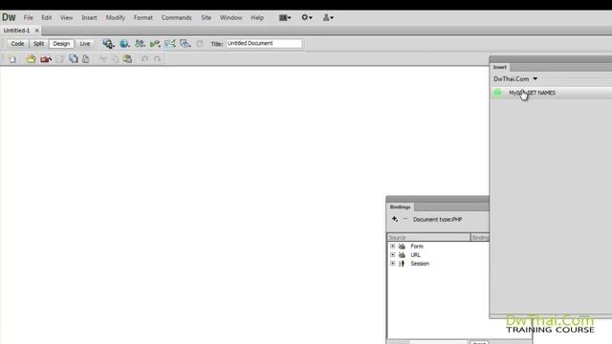
Task: Click in the document Title field
Action: pyautogui.click(x=264, y=43)
